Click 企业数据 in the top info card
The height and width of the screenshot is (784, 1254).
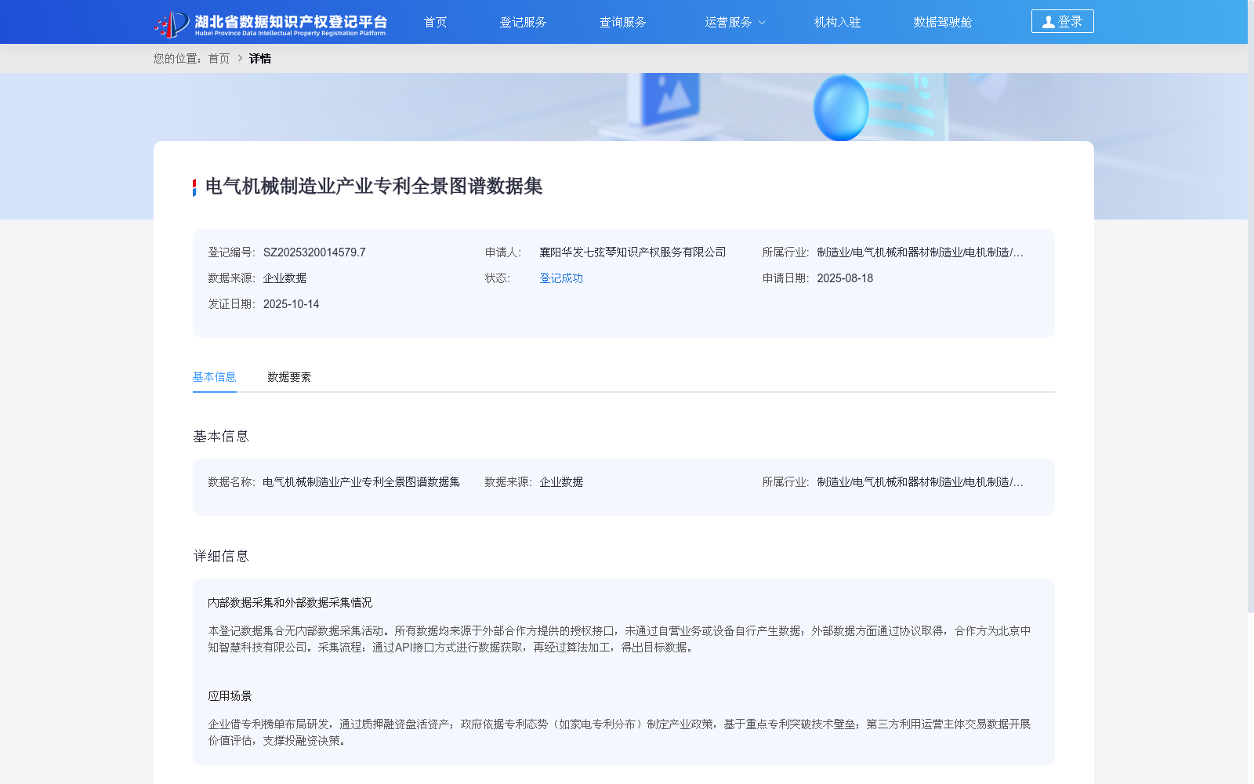(x=285, y=278)
